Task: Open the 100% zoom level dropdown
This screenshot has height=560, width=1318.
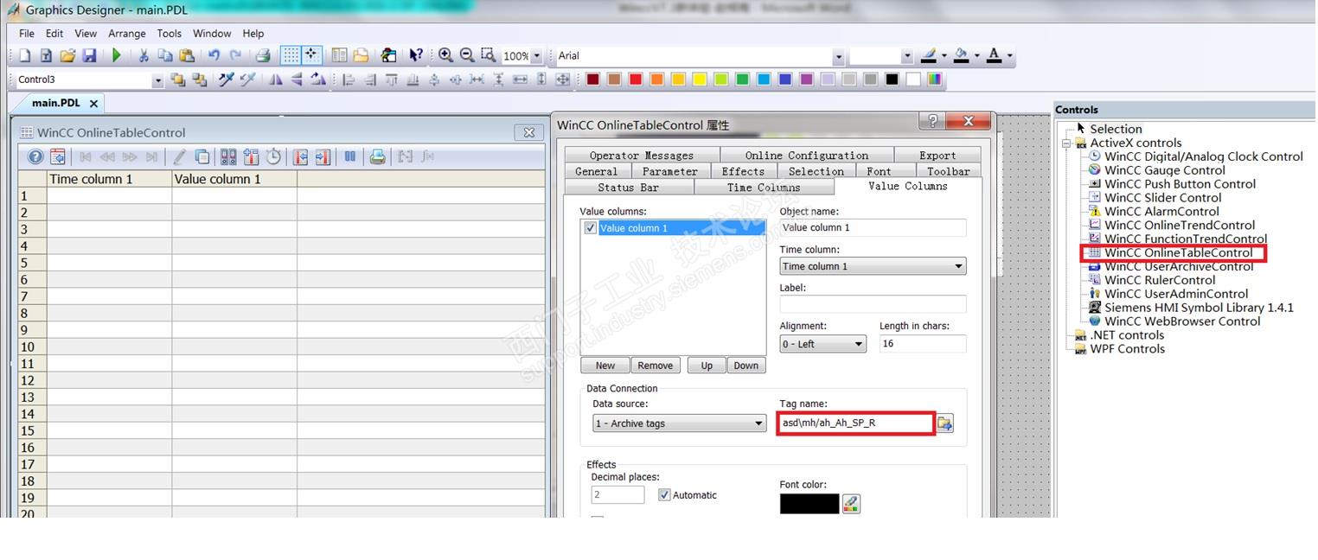Action: 536,56
